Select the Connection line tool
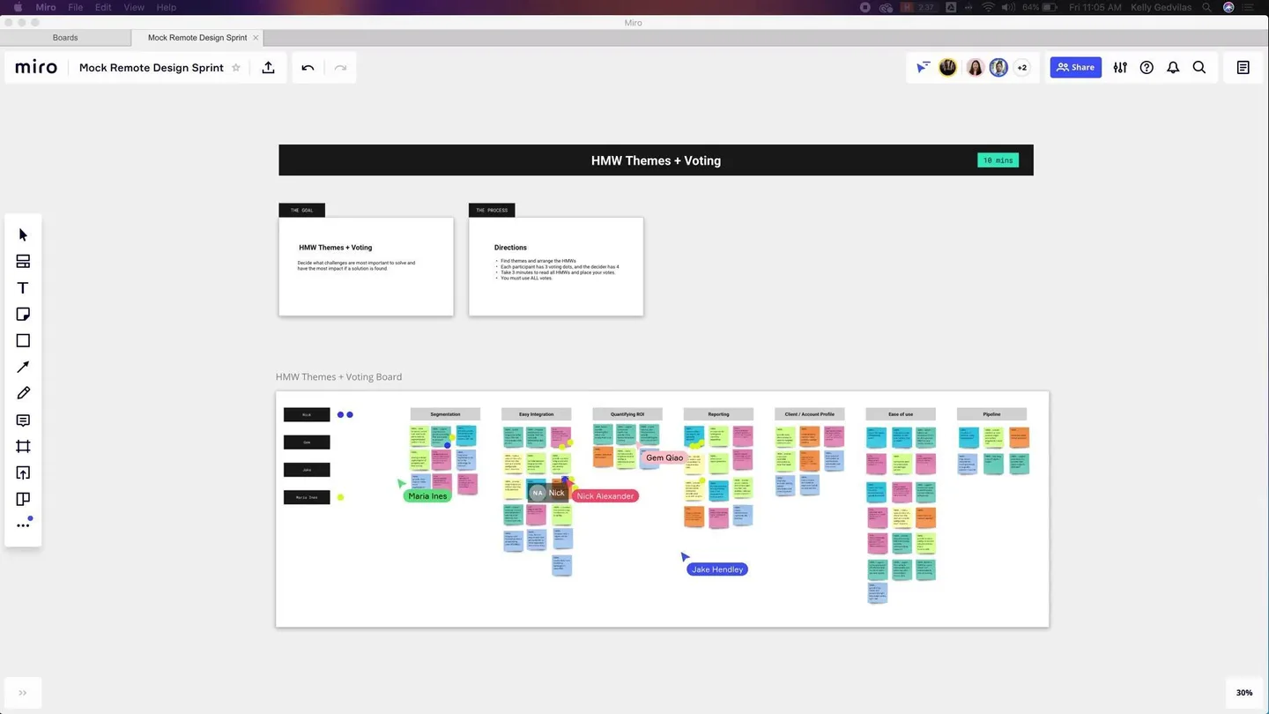The width and height of the screenshot is (1269, 714). (23, 367)
